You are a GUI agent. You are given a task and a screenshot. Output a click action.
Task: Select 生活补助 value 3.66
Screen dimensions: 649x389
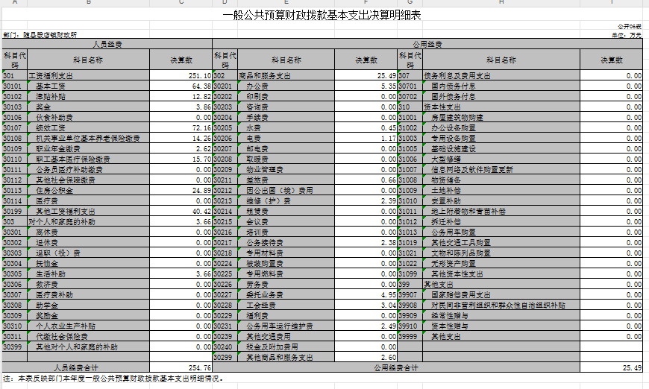(181, 274)
